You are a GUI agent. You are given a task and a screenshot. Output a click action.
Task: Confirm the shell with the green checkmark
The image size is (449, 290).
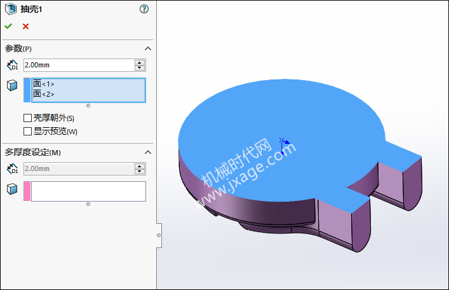[8, 26]
